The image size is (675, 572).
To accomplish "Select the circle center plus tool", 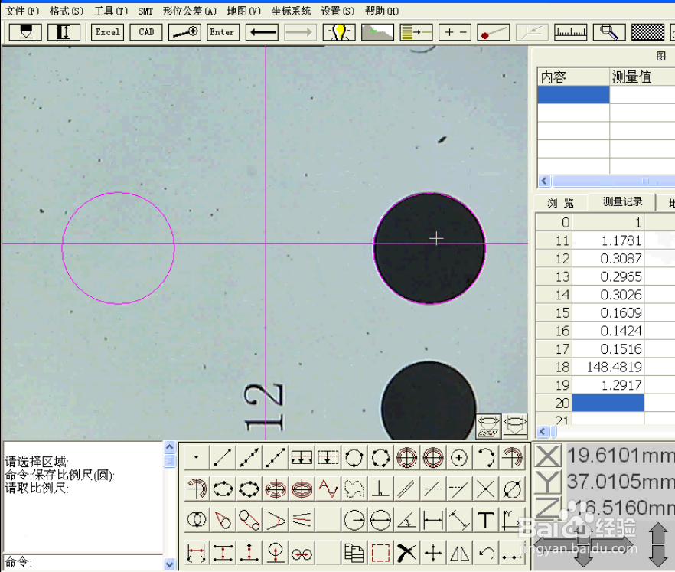I will point(459,457).
